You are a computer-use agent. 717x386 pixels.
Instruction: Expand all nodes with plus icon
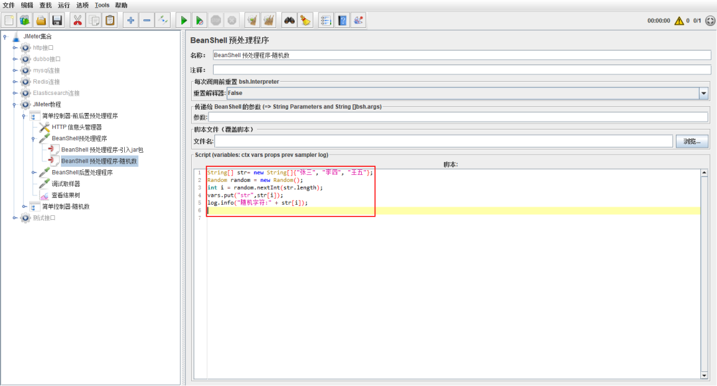[131, 20]
